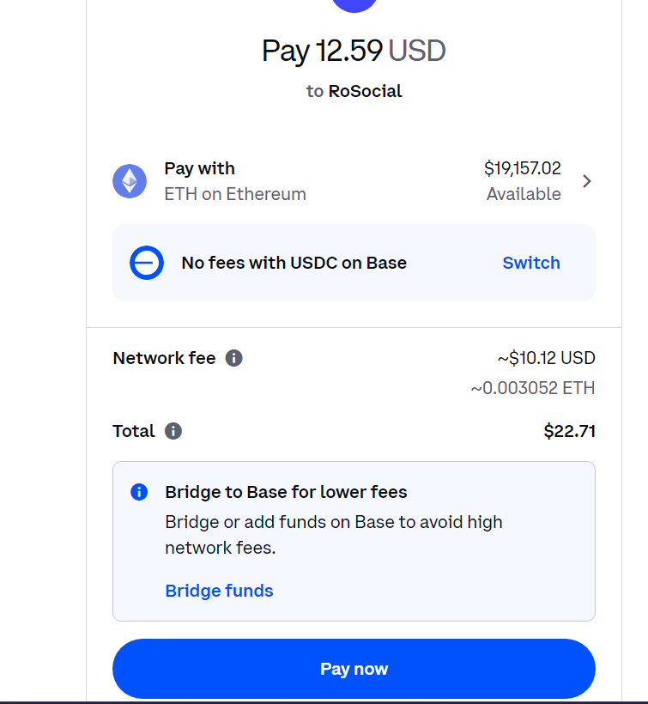Image resolution: width=648 pixels, height=704 pixels.
Task: Click the Bridge funds link
Action: pyautogui.click(x=219, y=591)
